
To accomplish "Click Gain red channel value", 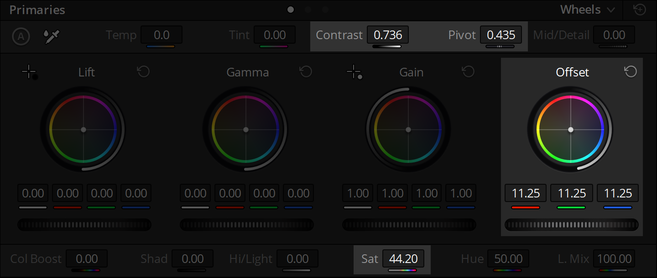I will click(392, 193).
